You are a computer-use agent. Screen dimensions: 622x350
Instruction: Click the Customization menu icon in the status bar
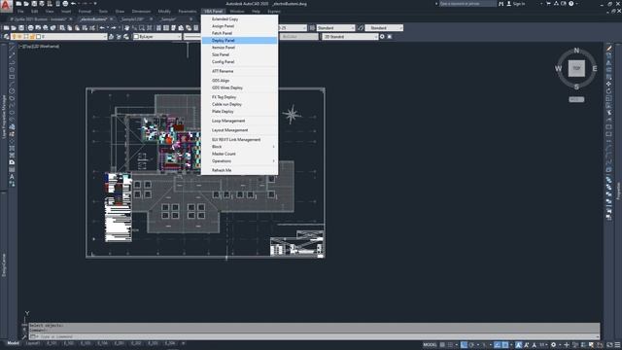[617, 345]
